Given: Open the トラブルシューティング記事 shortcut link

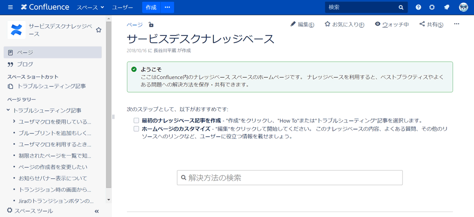Looking at the screenshot, I should 46,86.
